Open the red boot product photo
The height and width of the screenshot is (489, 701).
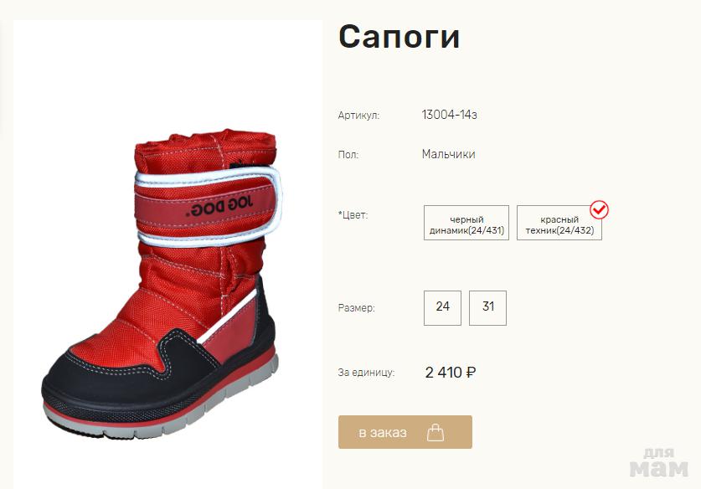(168, 254)
